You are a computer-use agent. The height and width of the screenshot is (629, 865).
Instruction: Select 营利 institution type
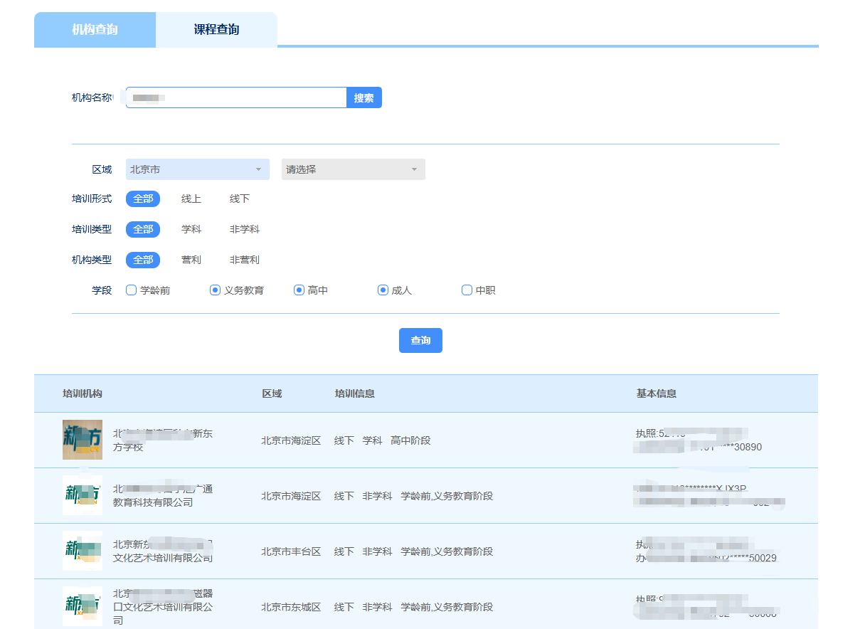191,260
